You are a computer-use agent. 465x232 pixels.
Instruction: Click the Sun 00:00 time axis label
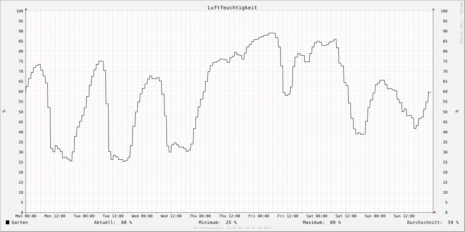click(x=375, y=216)
